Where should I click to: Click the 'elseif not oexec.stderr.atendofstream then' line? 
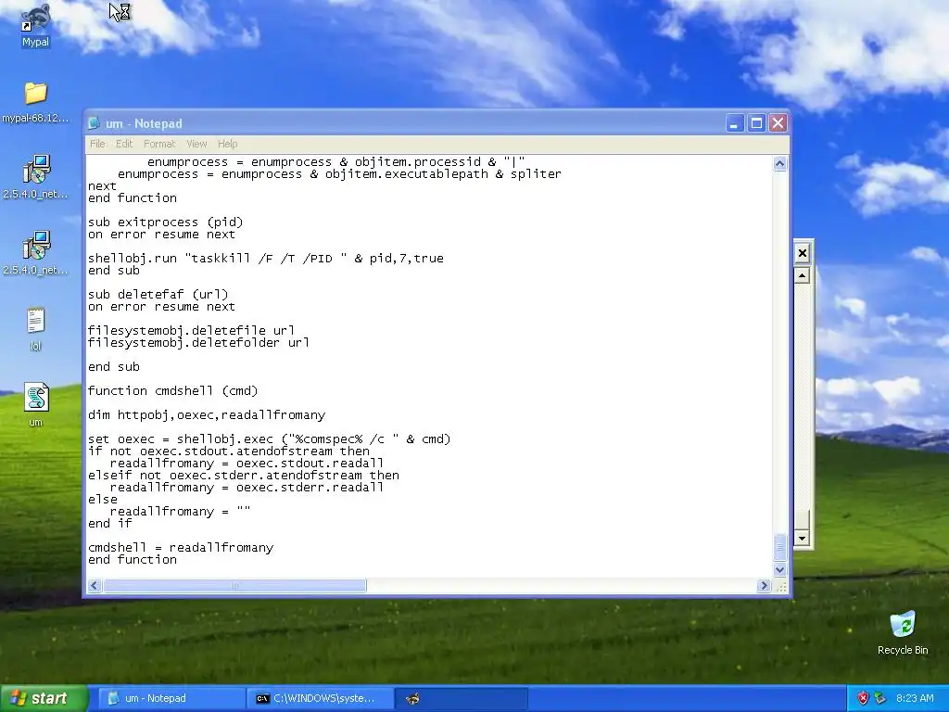244,476
